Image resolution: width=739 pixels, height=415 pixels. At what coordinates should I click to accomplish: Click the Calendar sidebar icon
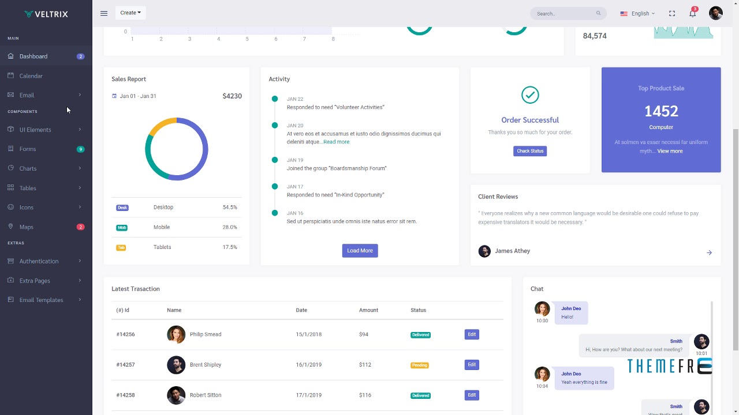click(x=11, y=76)
